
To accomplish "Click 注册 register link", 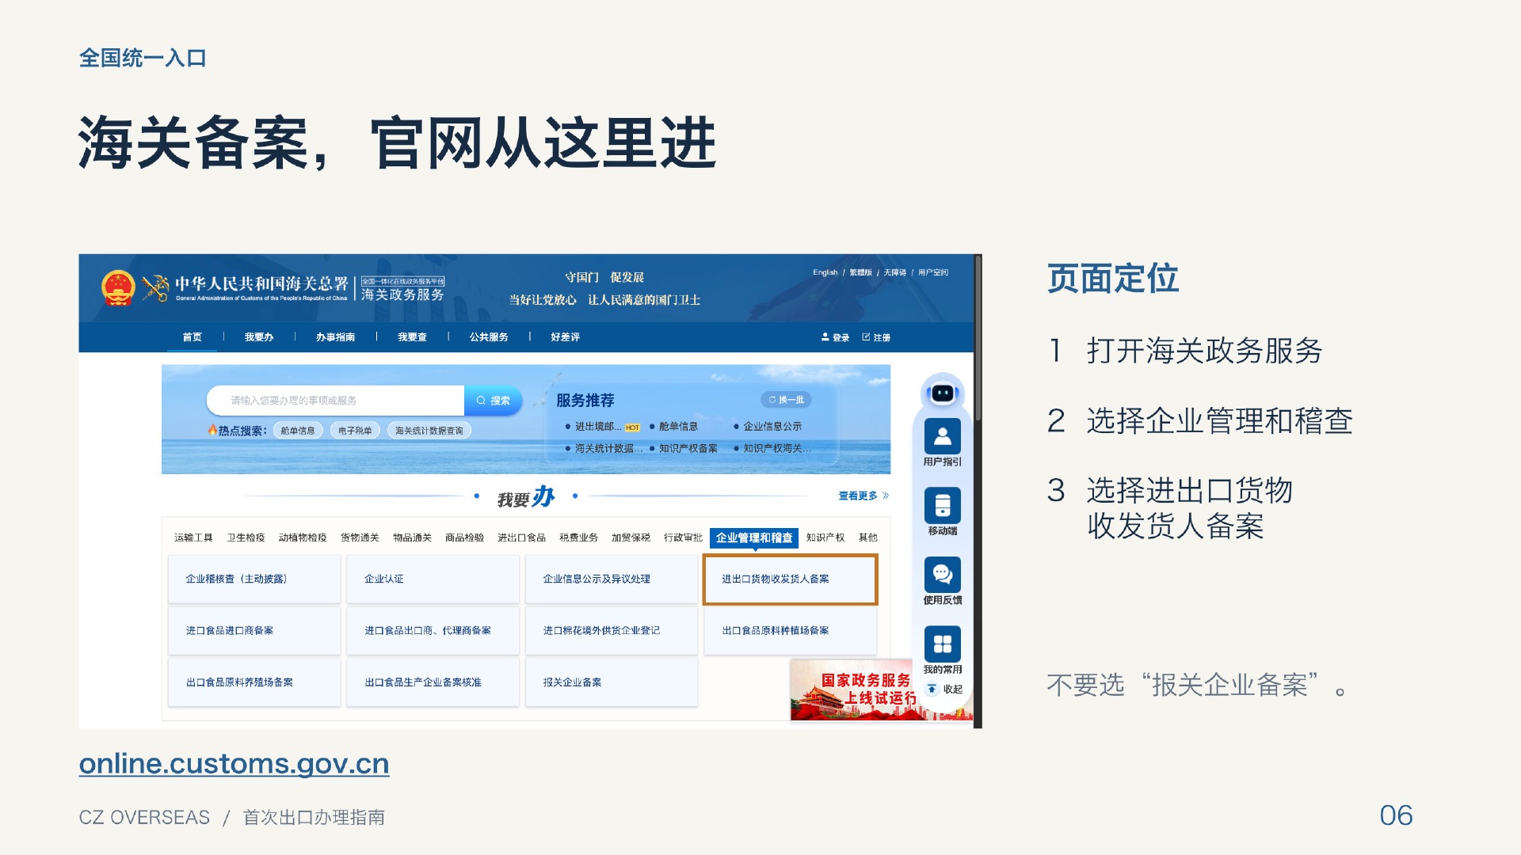I will click(876, 337).
